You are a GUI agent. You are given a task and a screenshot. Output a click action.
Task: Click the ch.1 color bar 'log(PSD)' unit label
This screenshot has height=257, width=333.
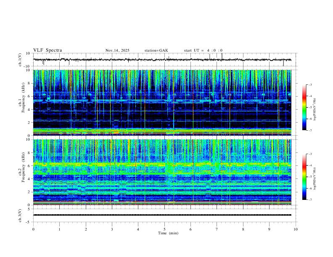[x=314, y=110]
